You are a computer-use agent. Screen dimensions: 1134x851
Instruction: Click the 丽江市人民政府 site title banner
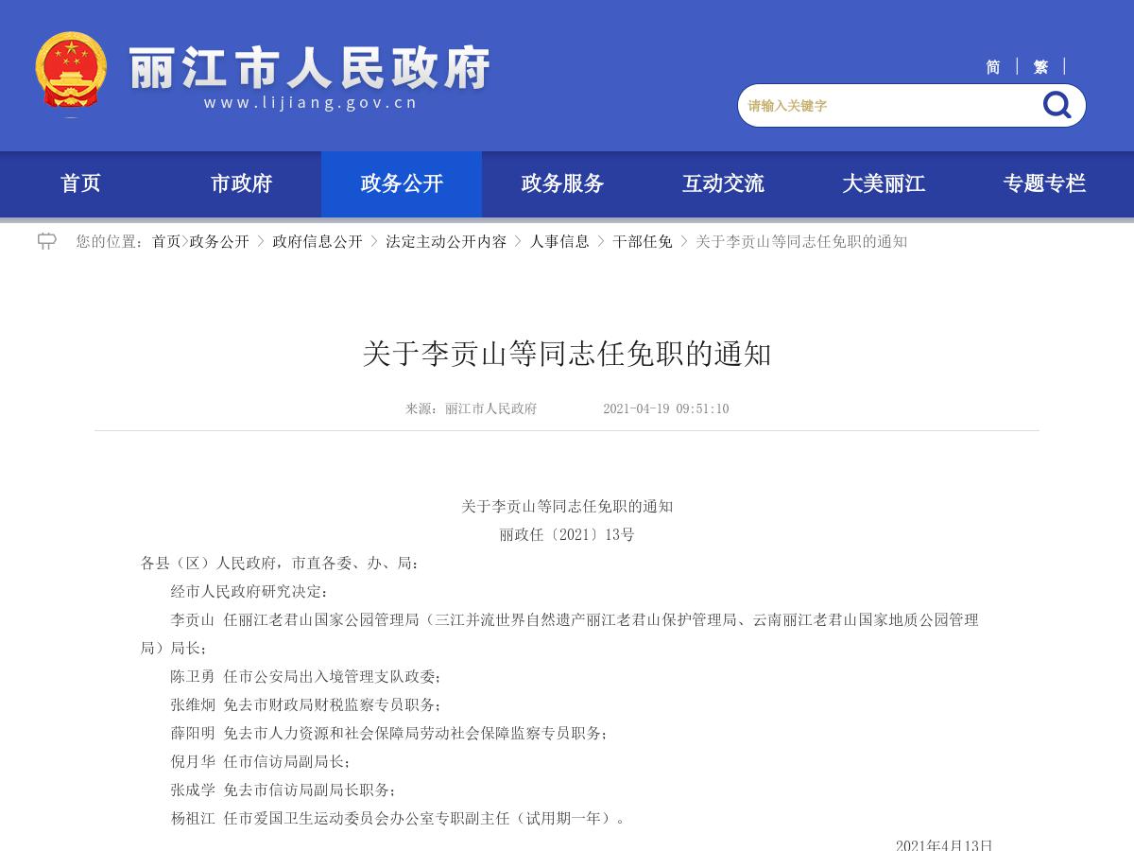point(312,66)
